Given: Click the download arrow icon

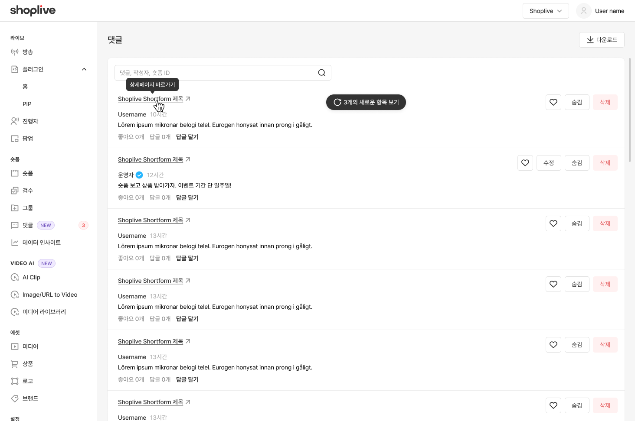Looking at the screenshot, I should click(x=590, y=40).
